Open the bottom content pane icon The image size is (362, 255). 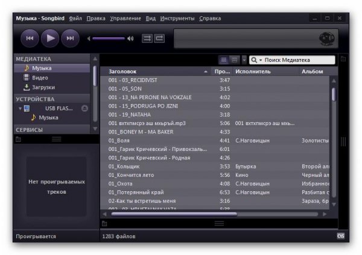[x=104, y=224]
